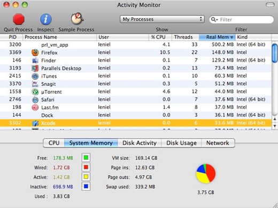Click Page ins value 12.63 GB

[145, 168]
